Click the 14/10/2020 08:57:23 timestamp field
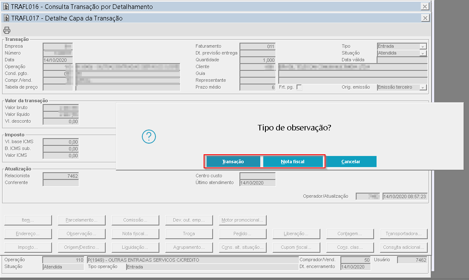Screen dimensions: 469x280 click(x=405, y=196)
